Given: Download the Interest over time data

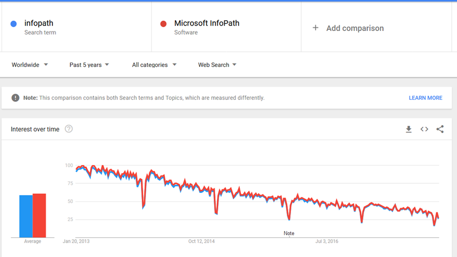Looking at the screenshot, I should point(409,129).
